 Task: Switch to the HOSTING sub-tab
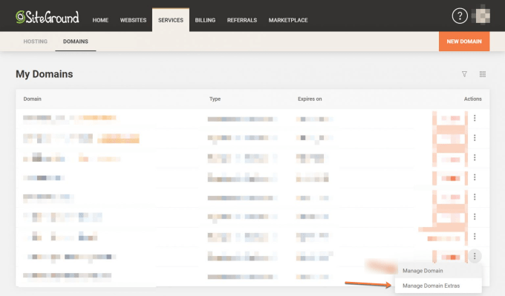36,42
